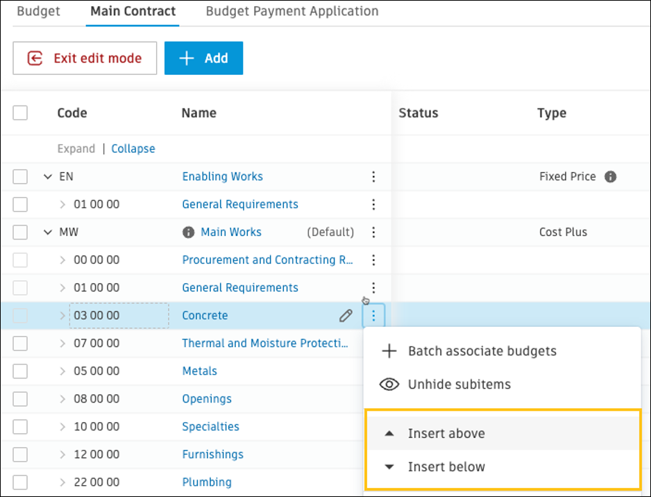Click the info icon beside Fixed Price
Viewport: 651px width, 497px height.
(x=611, y=176)
